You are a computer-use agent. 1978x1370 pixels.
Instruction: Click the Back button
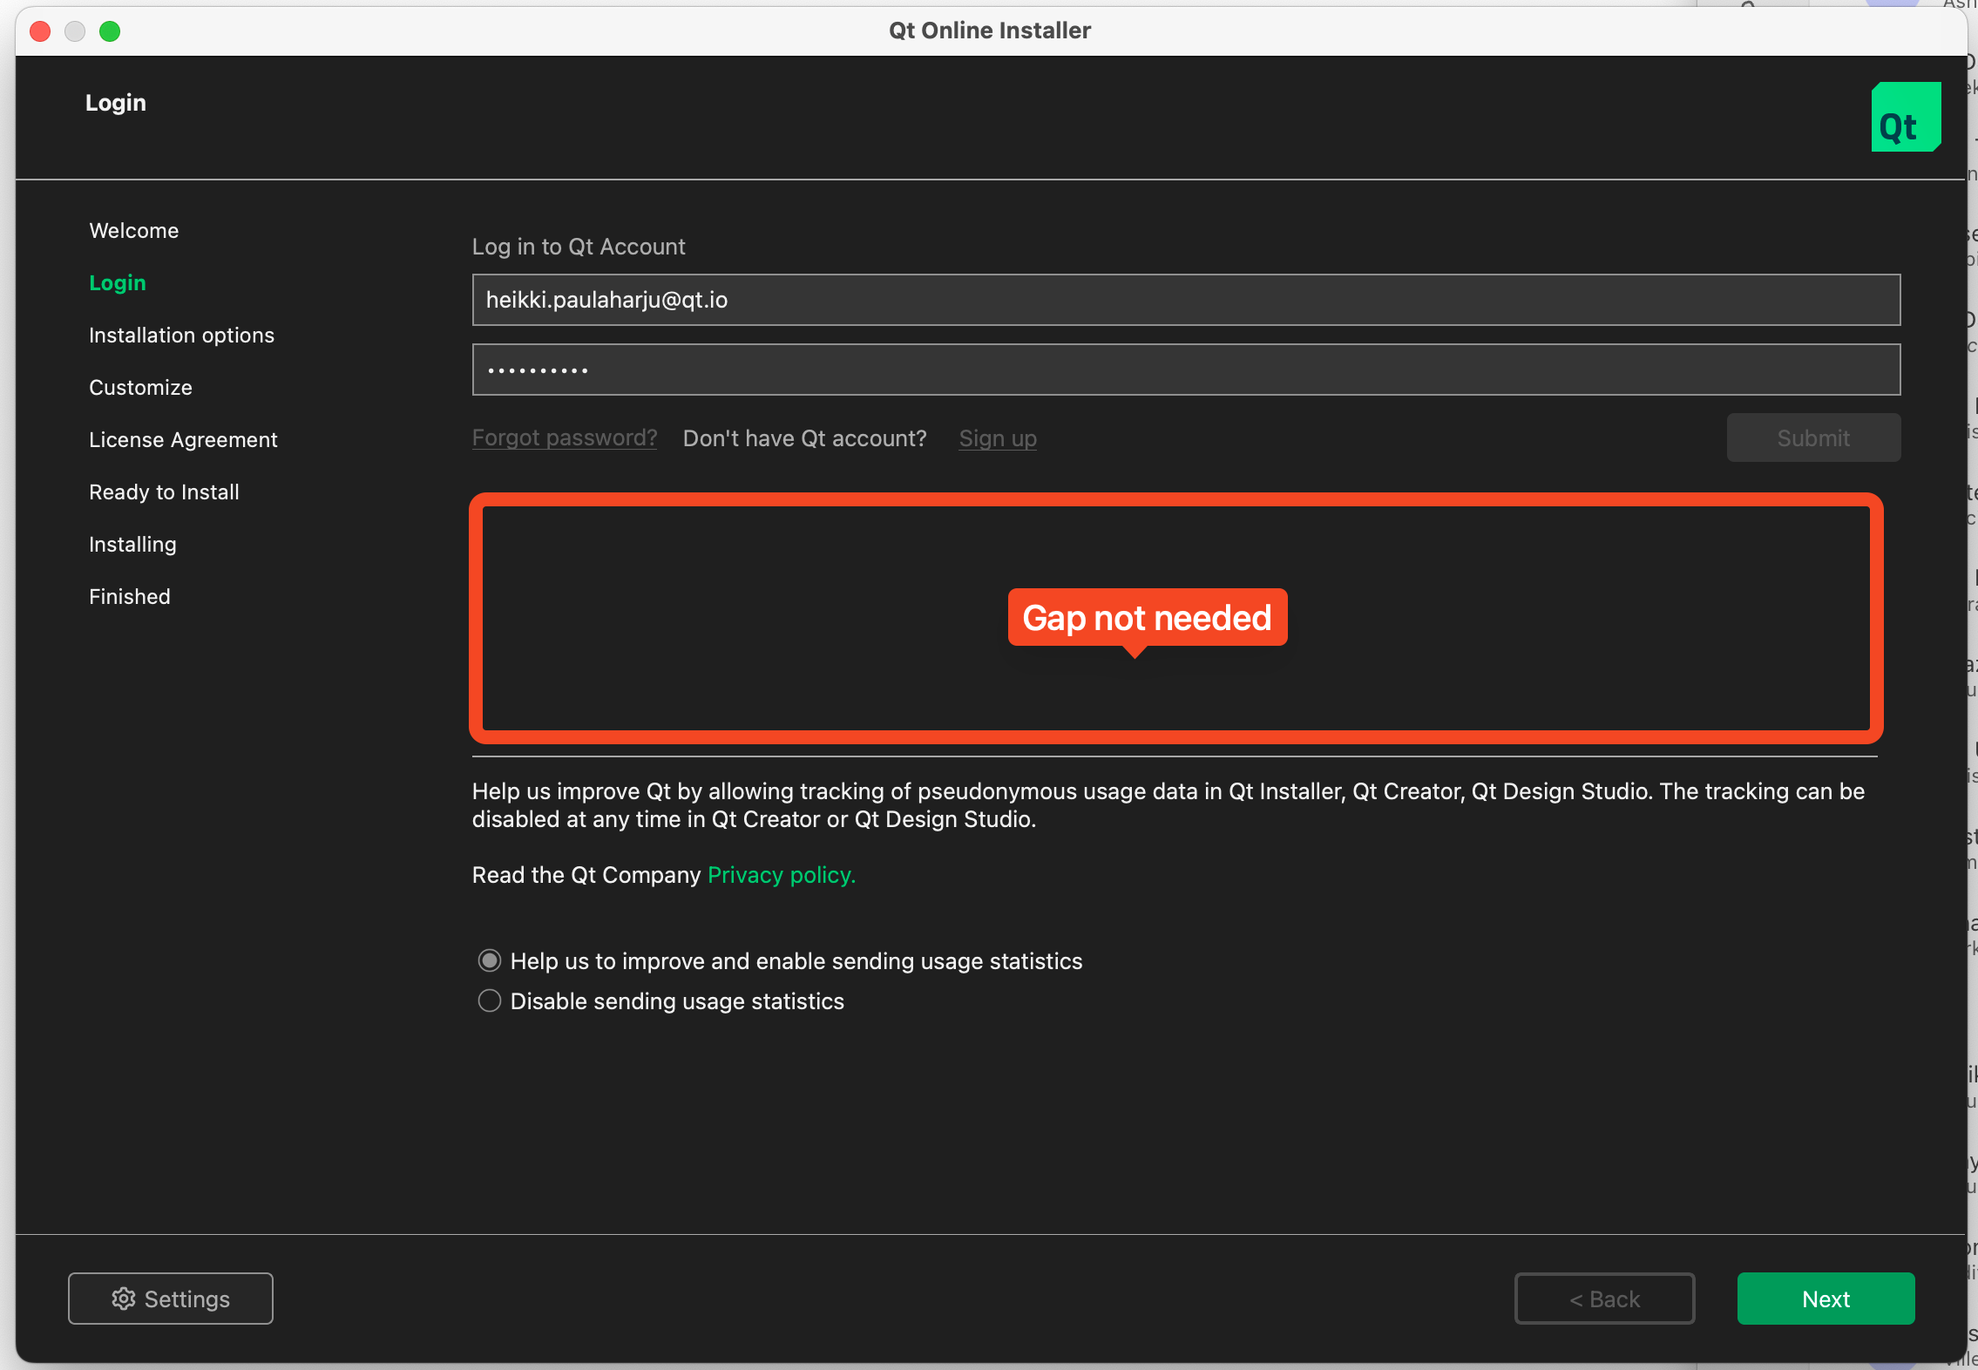[1604, 1299]
